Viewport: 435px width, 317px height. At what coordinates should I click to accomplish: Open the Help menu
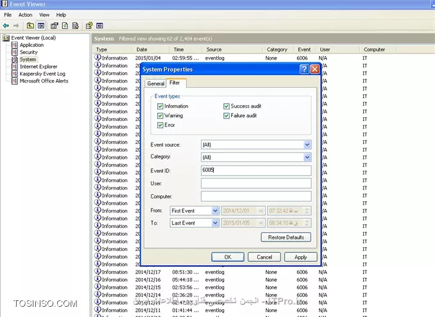click(61, 15)
